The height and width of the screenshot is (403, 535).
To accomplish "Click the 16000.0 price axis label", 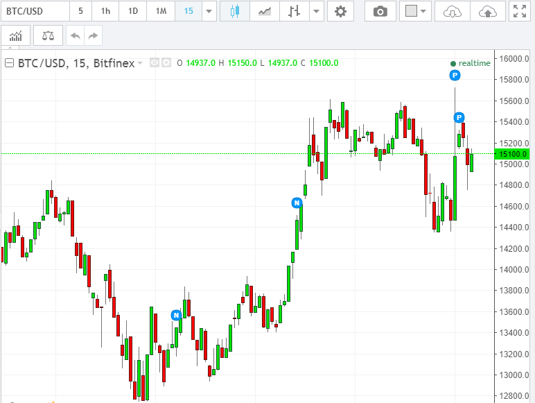I will 514,58.
